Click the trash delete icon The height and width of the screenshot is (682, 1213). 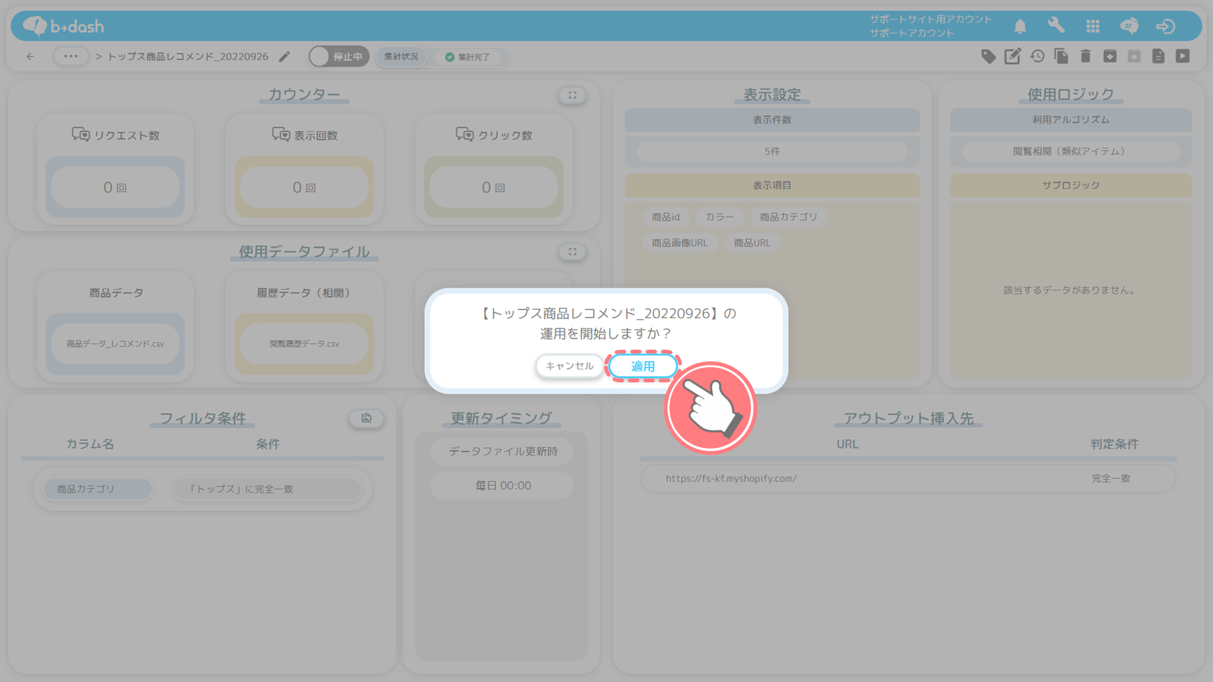(x=1085, y=56)
